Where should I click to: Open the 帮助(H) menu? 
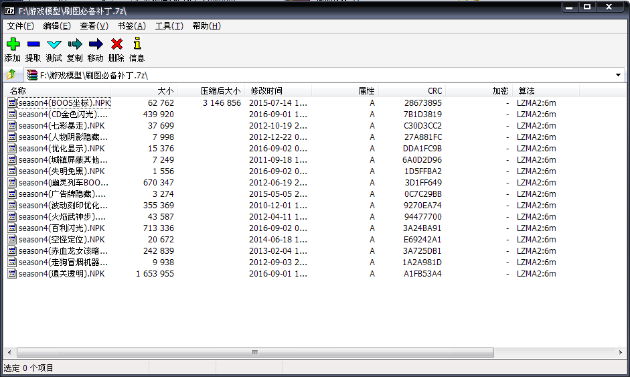[206, 26]
